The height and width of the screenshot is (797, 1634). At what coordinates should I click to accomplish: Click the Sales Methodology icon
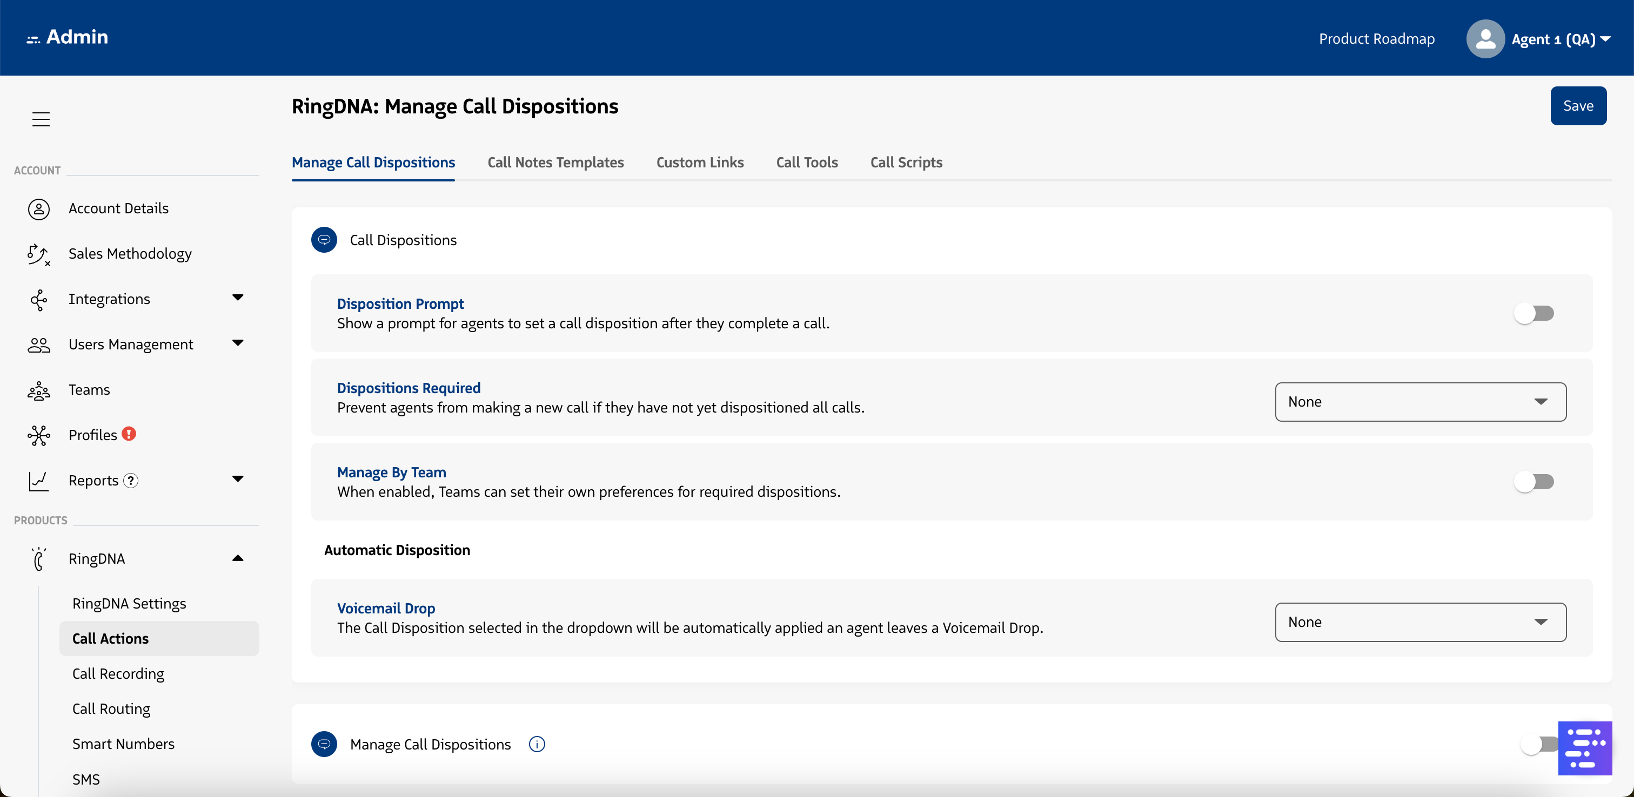(x=39, y=254)
